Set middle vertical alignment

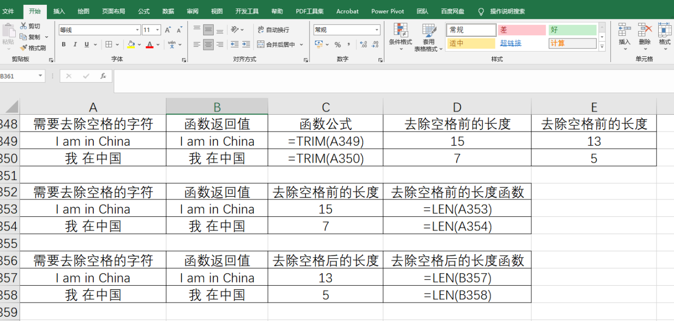click(209, 30)
